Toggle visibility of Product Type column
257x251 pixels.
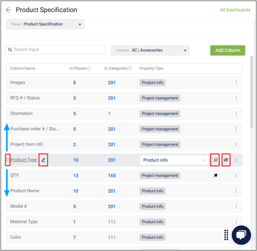pos(226,160)
